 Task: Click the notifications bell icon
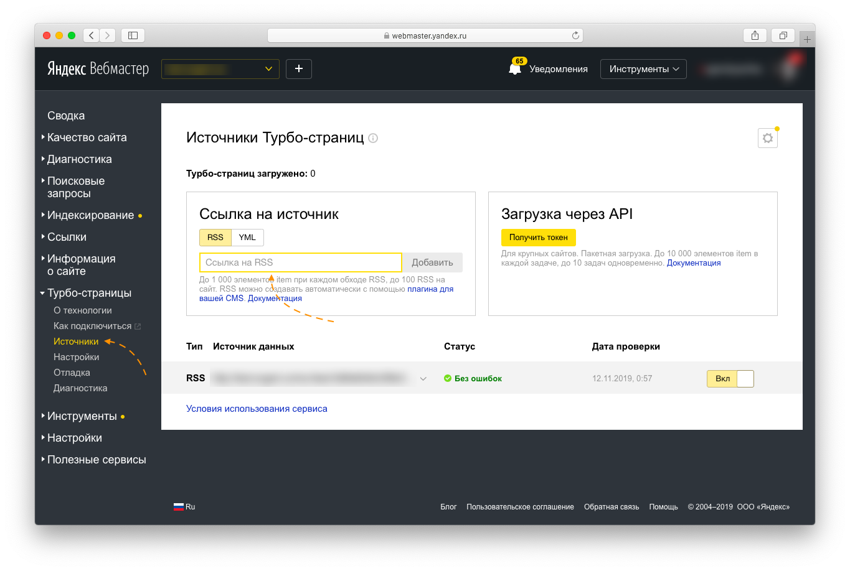pyautogui.click(x=514, y=69)
